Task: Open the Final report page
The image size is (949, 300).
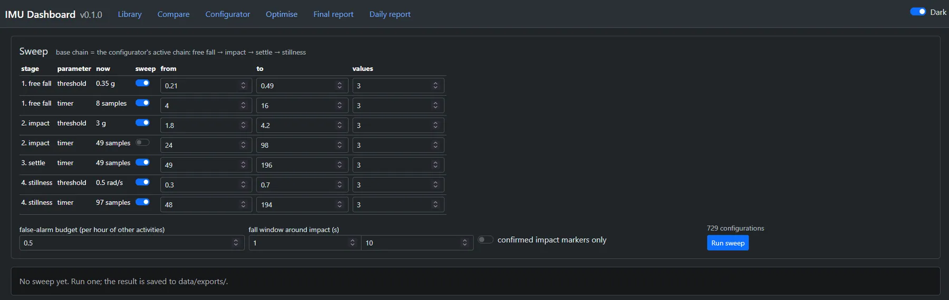Action: click(x=333, y=14)
